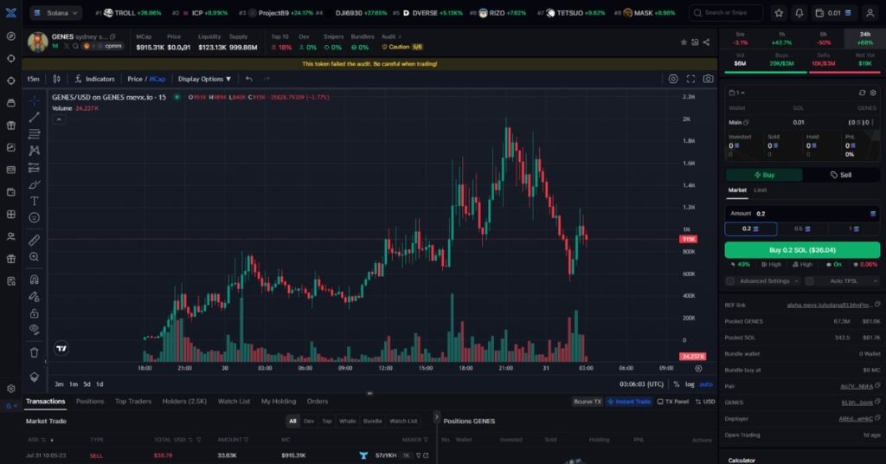
Task: Open the 0.01 SOL balance dropdown
Action: tap(833, 12)
